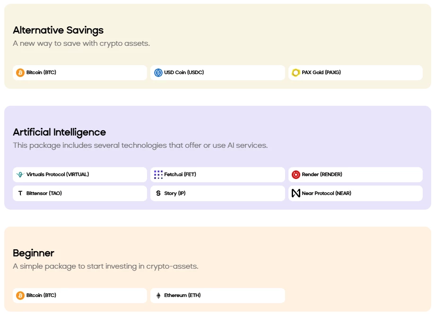Click the Bitcoin icon in Beginner package

(x=20, y=296)
